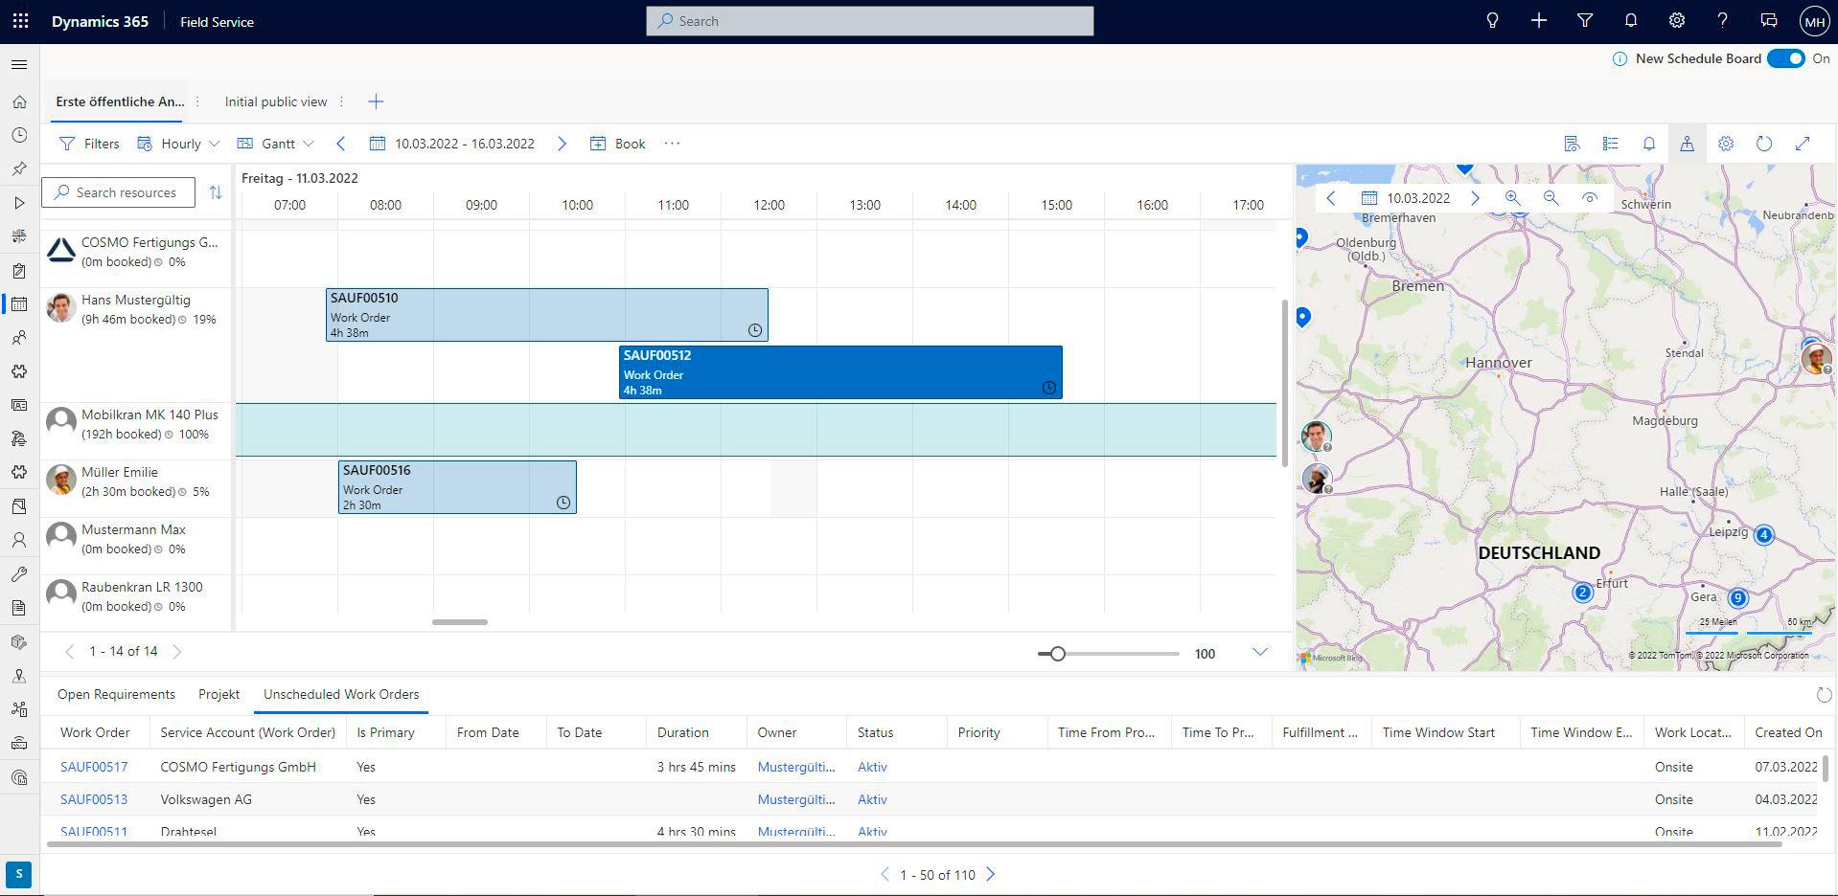Go to next schedule date range
The height and width of the screenshot is (896, 1838).
[x=562, y=144]
